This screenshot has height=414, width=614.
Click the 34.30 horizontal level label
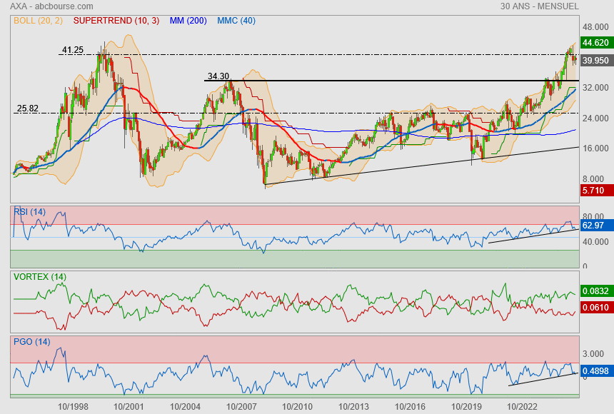pyautogui.click(x=218, y=76)
